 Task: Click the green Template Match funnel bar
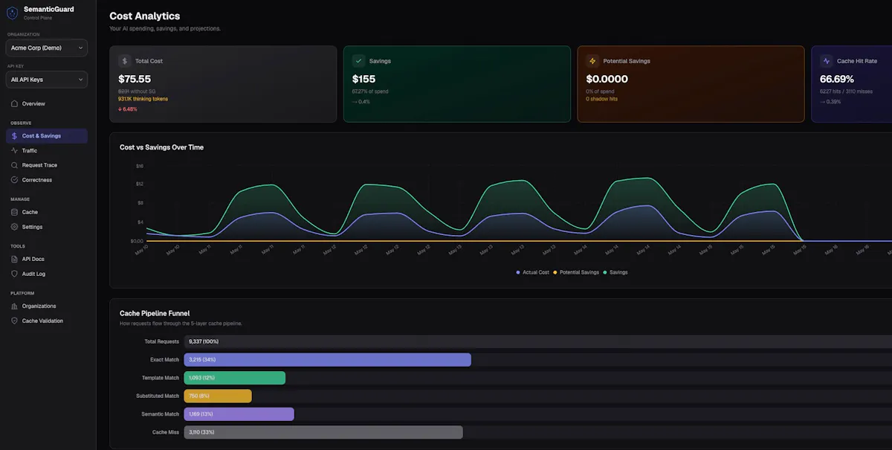pyautogui.click(x=235, y=378)
